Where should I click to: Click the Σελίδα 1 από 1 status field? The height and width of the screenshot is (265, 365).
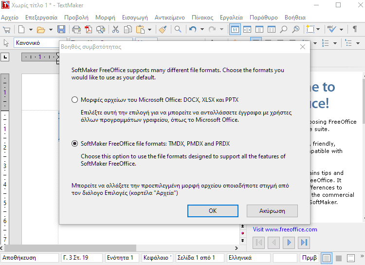pyautogui.click(x=200, y=258)
